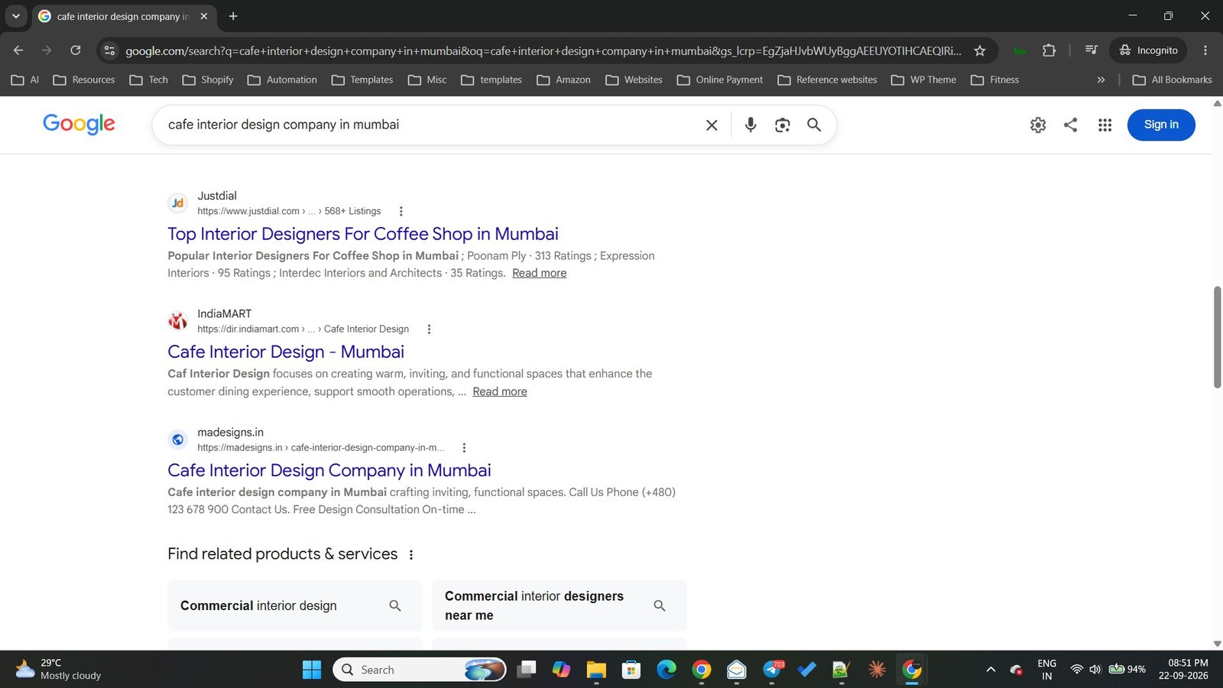This screenshot has width=1223, height=688.
Task: Open the site information icon in address bar
Action: click(109, 50)
